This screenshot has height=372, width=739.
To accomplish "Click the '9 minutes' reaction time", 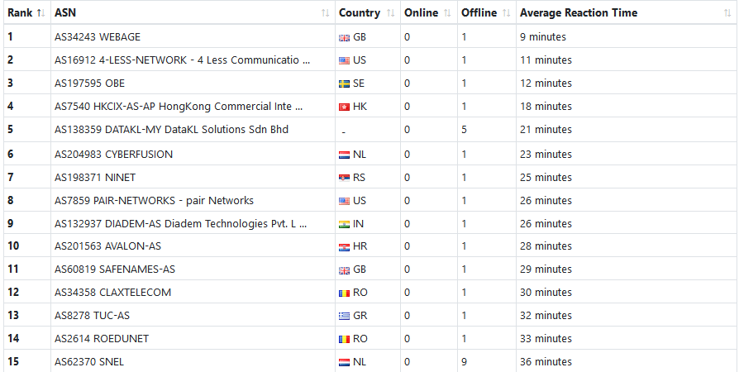I will coord(543,36).
